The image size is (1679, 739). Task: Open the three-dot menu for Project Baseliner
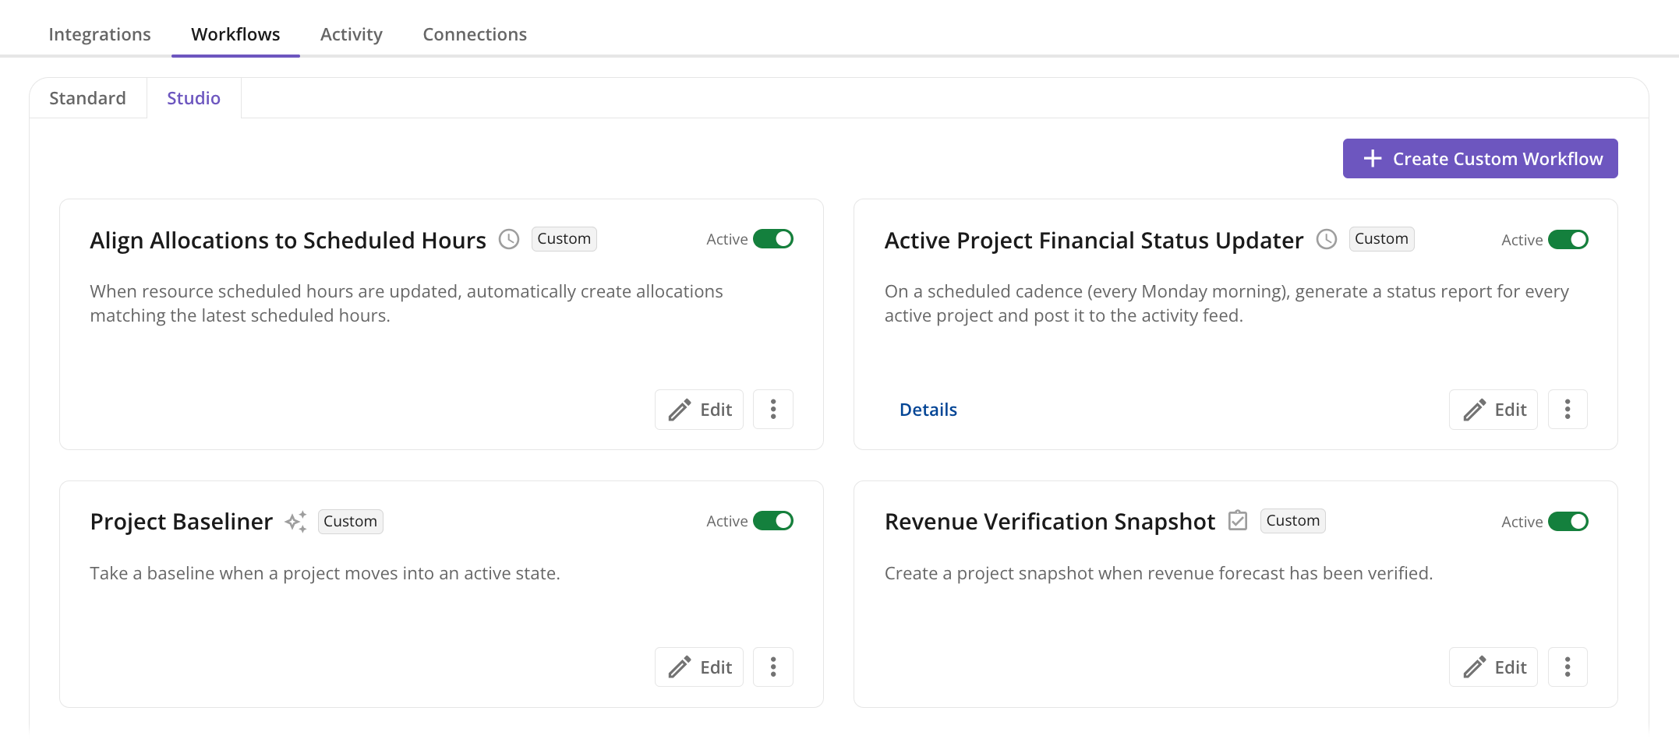773,667
